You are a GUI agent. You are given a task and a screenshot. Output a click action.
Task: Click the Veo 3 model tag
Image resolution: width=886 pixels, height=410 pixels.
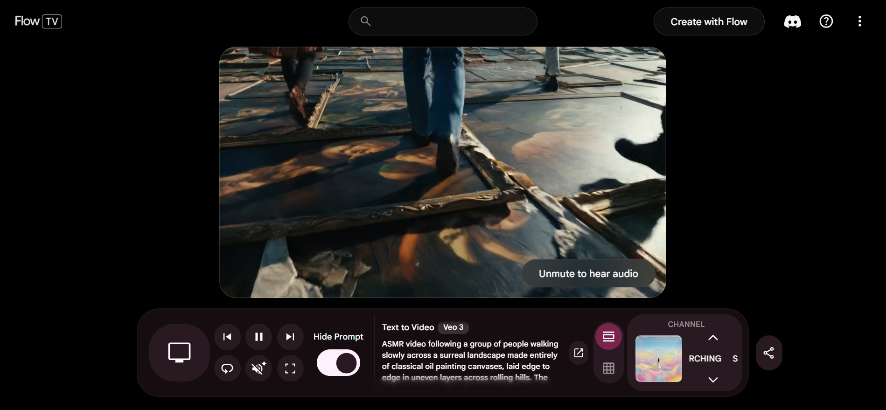click(453, 327)
